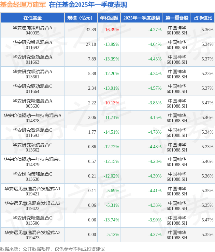Open fund 华安研究领航混合A 013661
The image size is (215, 252).
[x=33, y=74]
